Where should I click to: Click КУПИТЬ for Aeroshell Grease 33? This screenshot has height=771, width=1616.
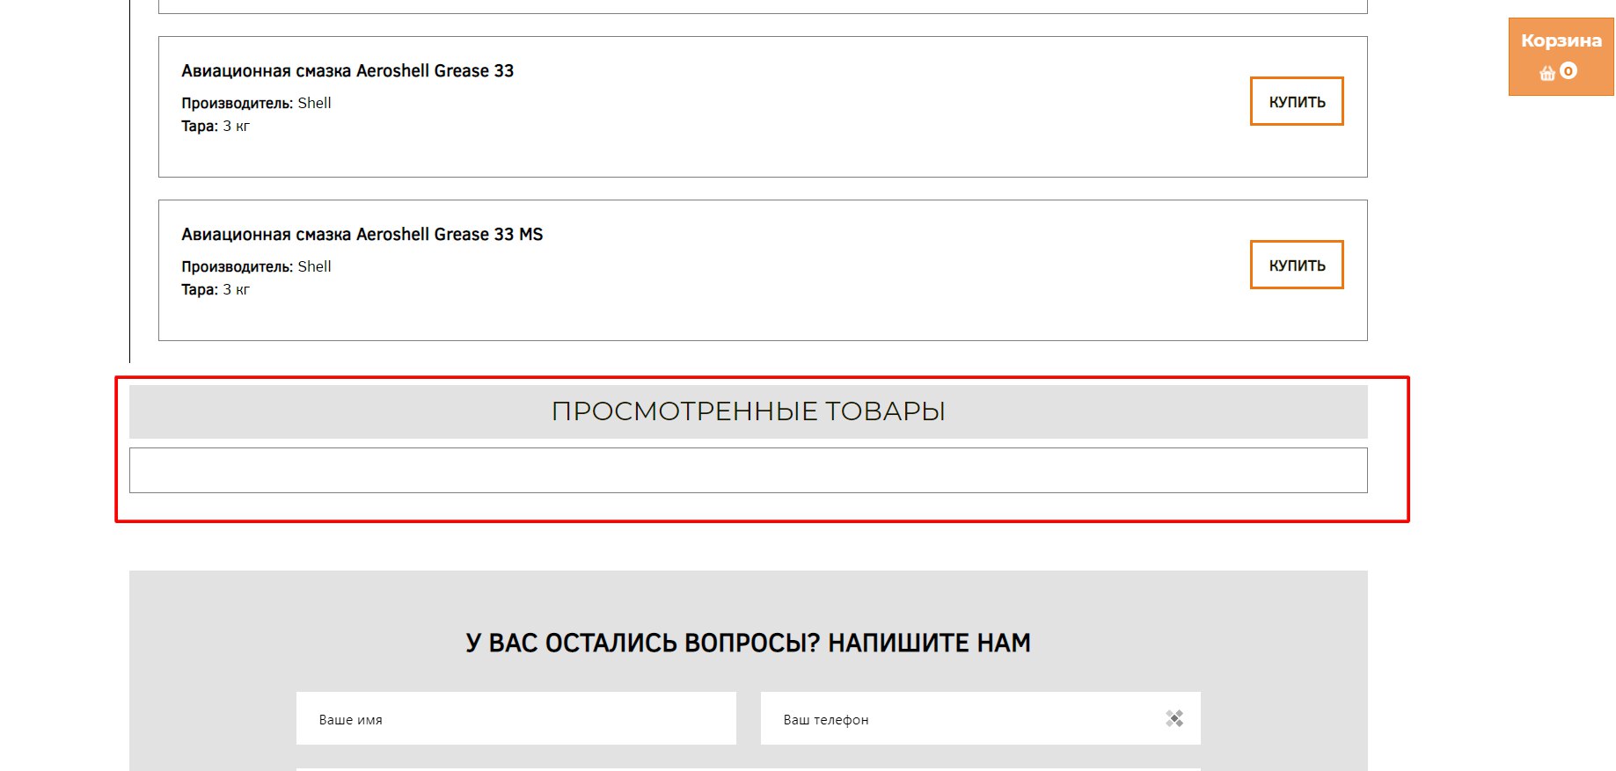click(1297, 101)
